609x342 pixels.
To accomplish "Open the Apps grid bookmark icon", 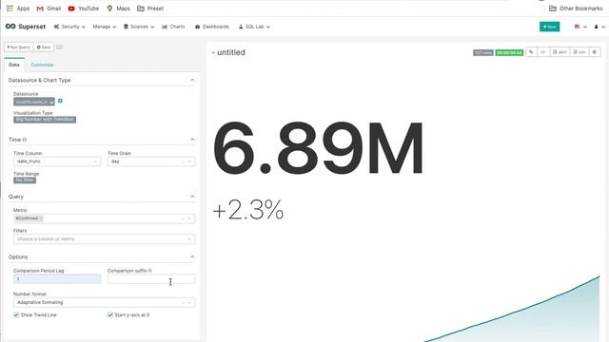I will click(x=10, y=9).
